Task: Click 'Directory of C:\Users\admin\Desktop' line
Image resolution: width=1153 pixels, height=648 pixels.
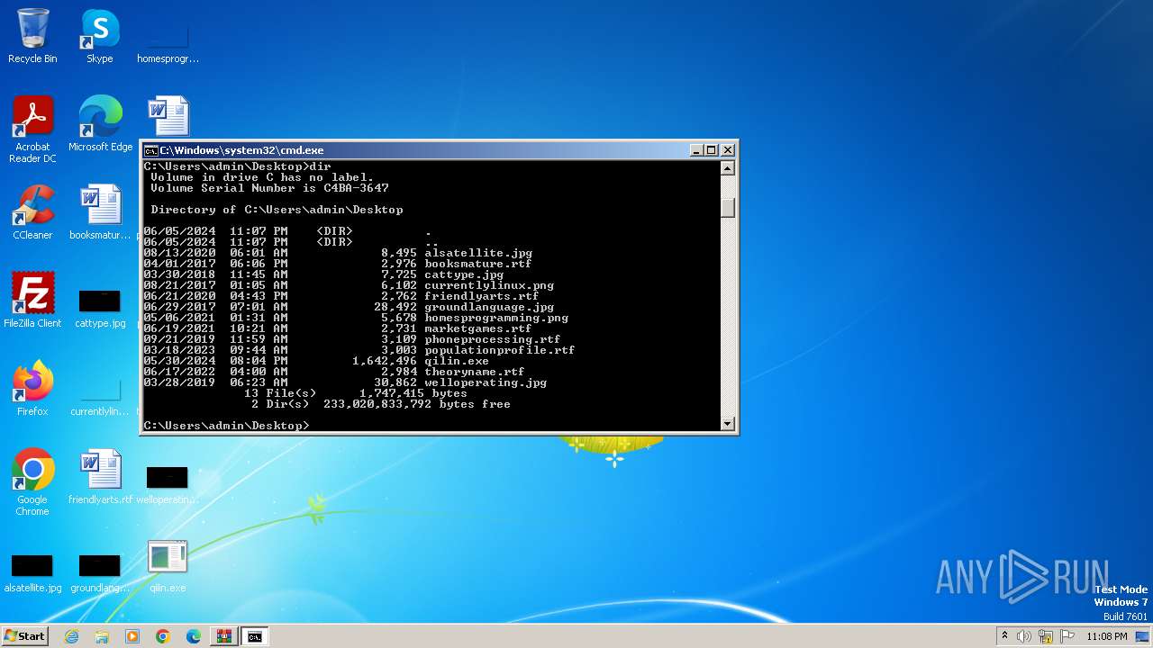Action: point(277,210)
